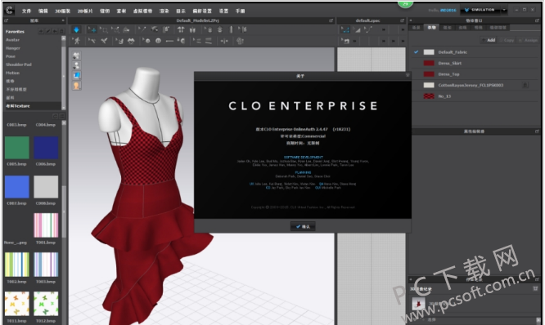The width and height of the screenshot is (545, 325).
Task: Click the curve point tool in 2D toolbar
Action: (x=367, y=30)
